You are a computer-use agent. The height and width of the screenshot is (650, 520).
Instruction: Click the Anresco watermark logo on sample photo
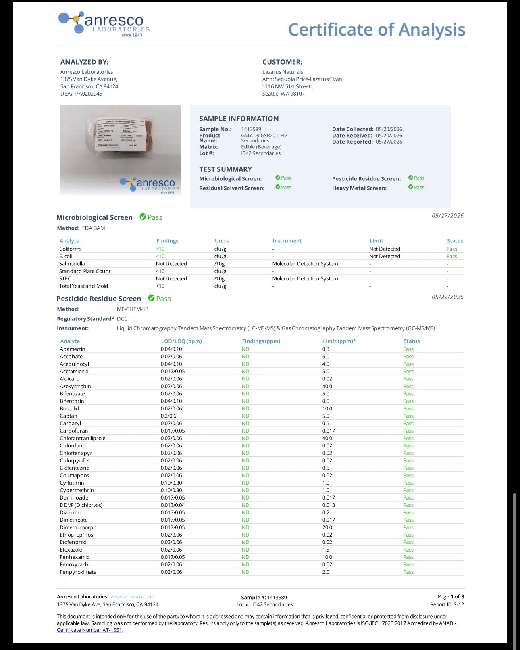tap(150, 185)
